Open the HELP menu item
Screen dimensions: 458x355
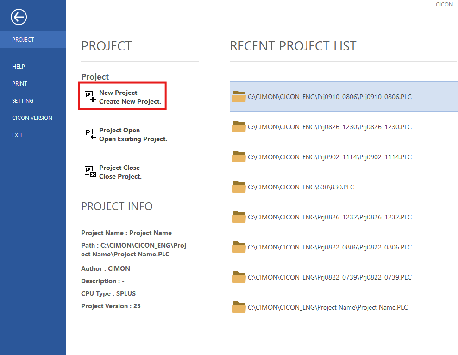pyautogui.click(x=19, y=67)
